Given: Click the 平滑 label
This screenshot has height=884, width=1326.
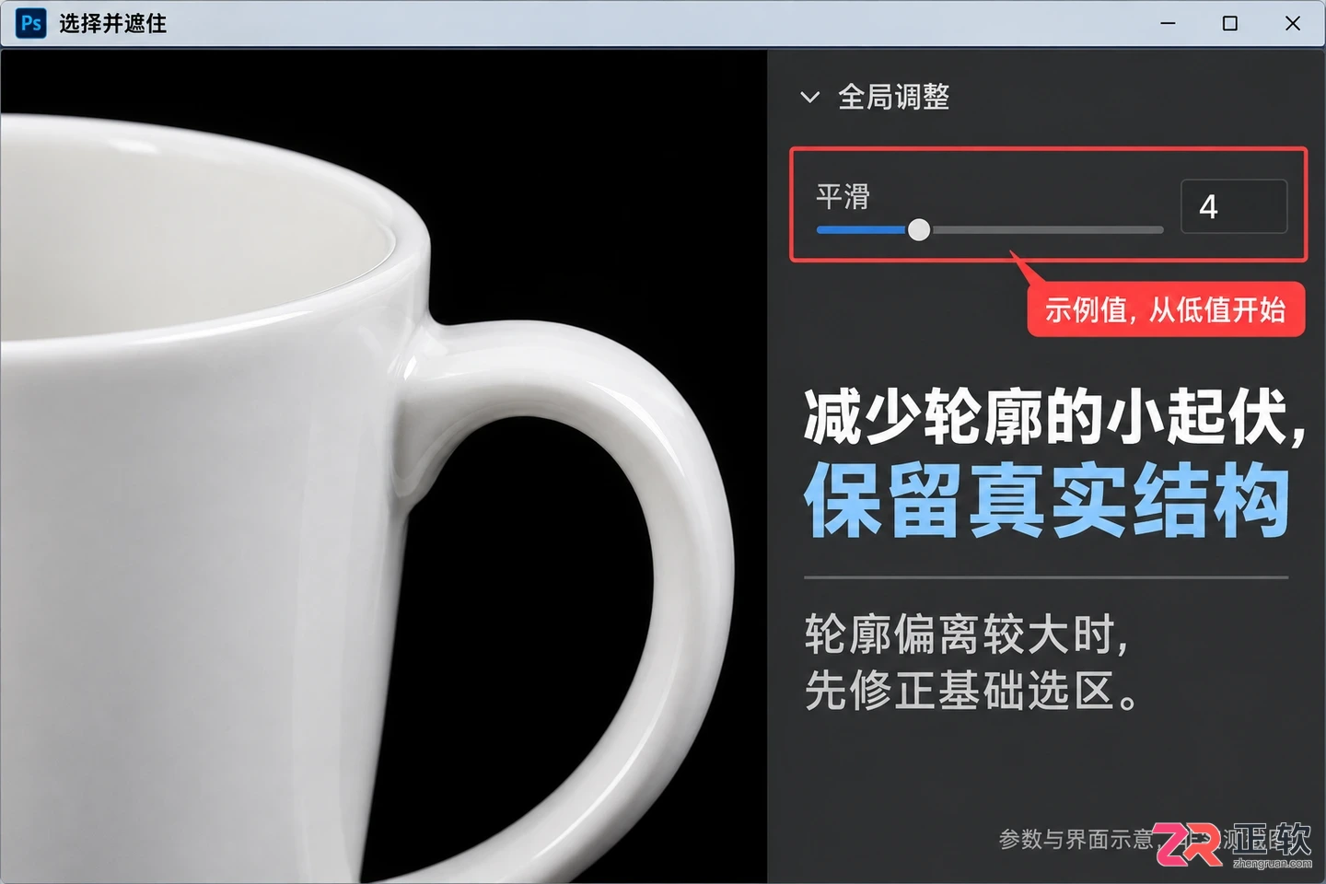Looking at the screenshot, I should click(x=843, y=196).
